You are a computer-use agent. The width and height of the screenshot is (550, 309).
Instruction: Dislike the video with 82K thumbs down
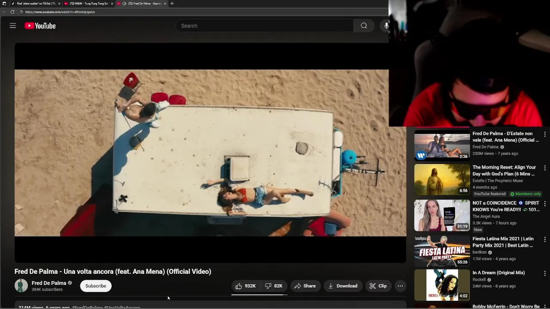(274, 286)
